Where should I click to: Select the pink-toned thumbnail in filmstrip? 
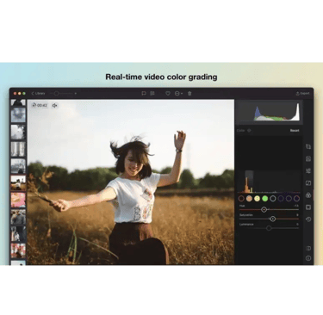click(18, 200)
